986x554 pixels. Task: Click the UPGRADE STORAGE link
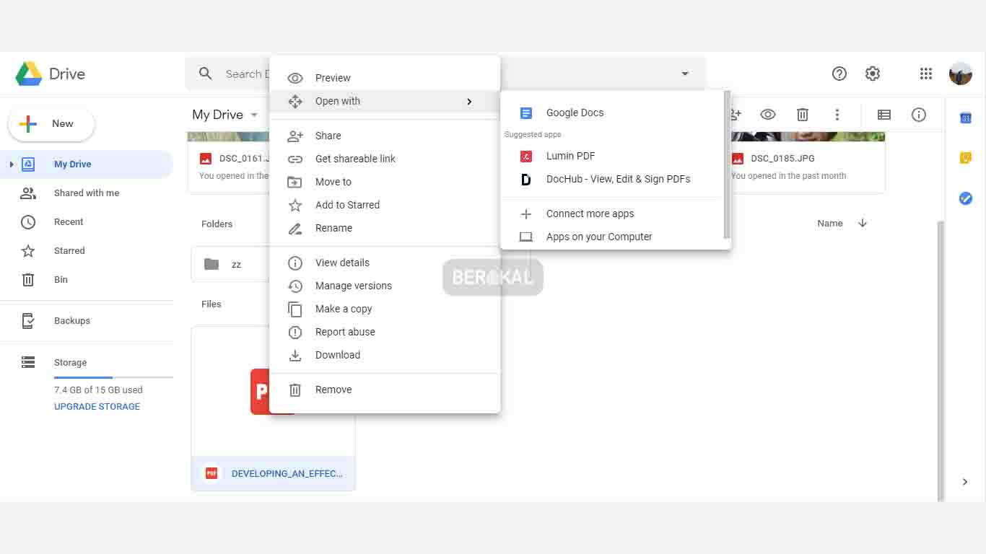pos(97,406)
